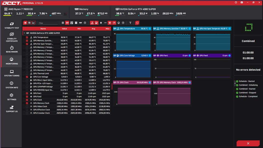263x148 pixels.
Task: Select the GPU 12VHPWR Voltage row
Action: click(x=67, y=87)
